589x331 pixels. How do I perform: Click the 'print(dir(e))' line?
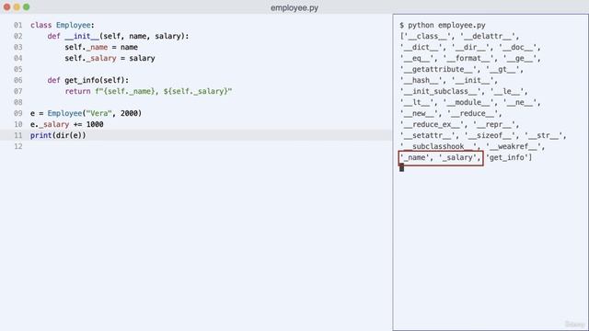click(x=58, y=135)
